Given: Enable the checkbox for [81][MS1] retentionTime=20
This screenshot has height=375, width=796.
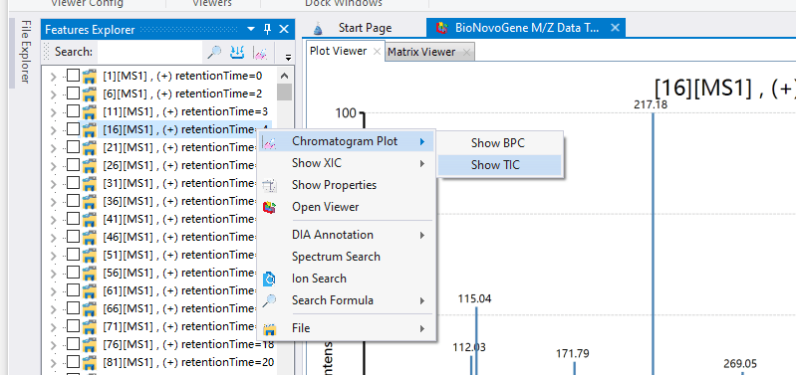Looking at the screenshot, I should click(74, 362).
